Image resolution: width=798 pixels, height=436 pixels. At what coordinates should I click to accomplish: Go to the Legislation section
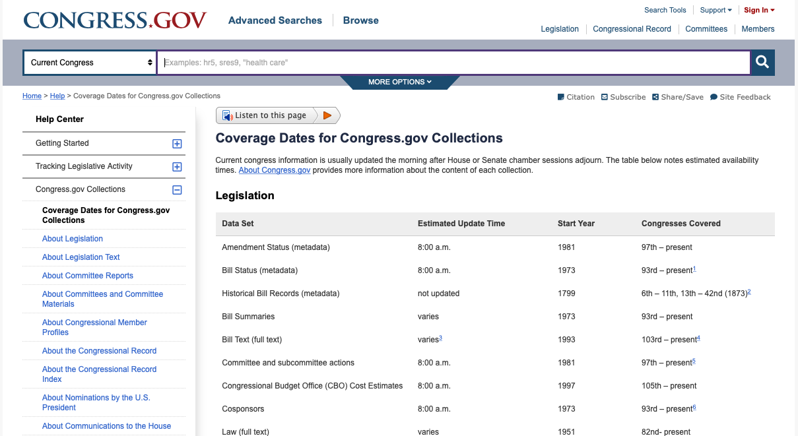coord(560,29)
